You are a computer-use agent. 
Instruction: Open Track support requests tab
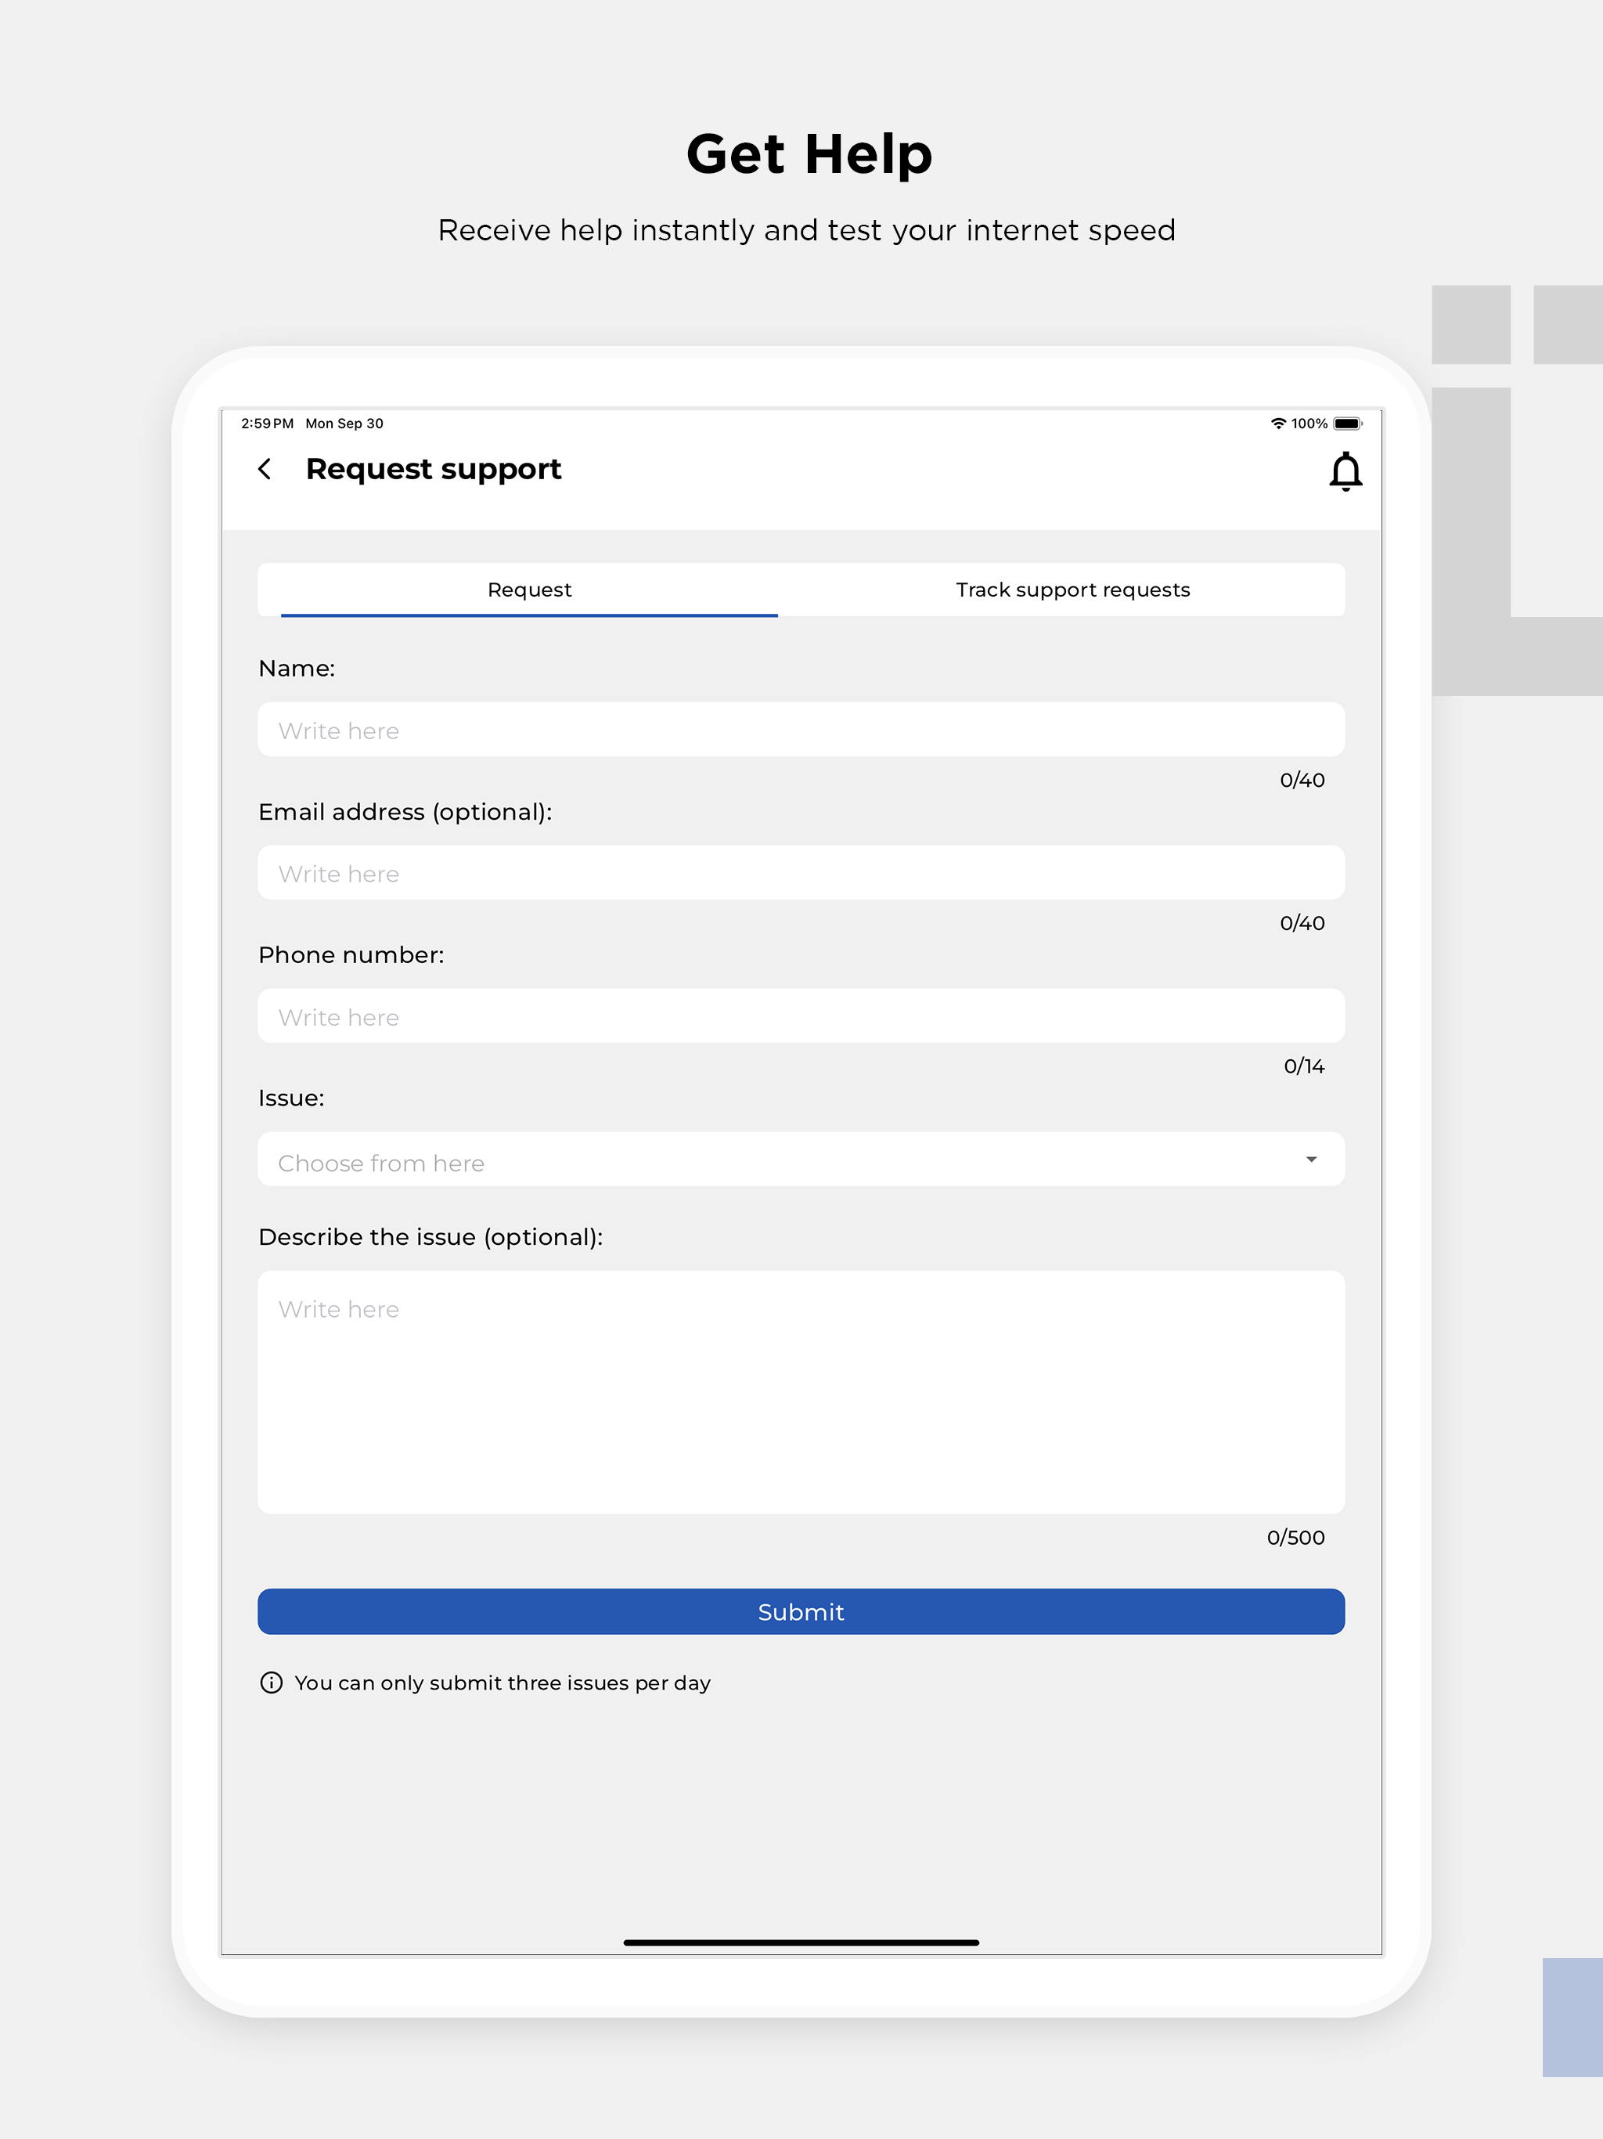click(x=1072, y=590)
